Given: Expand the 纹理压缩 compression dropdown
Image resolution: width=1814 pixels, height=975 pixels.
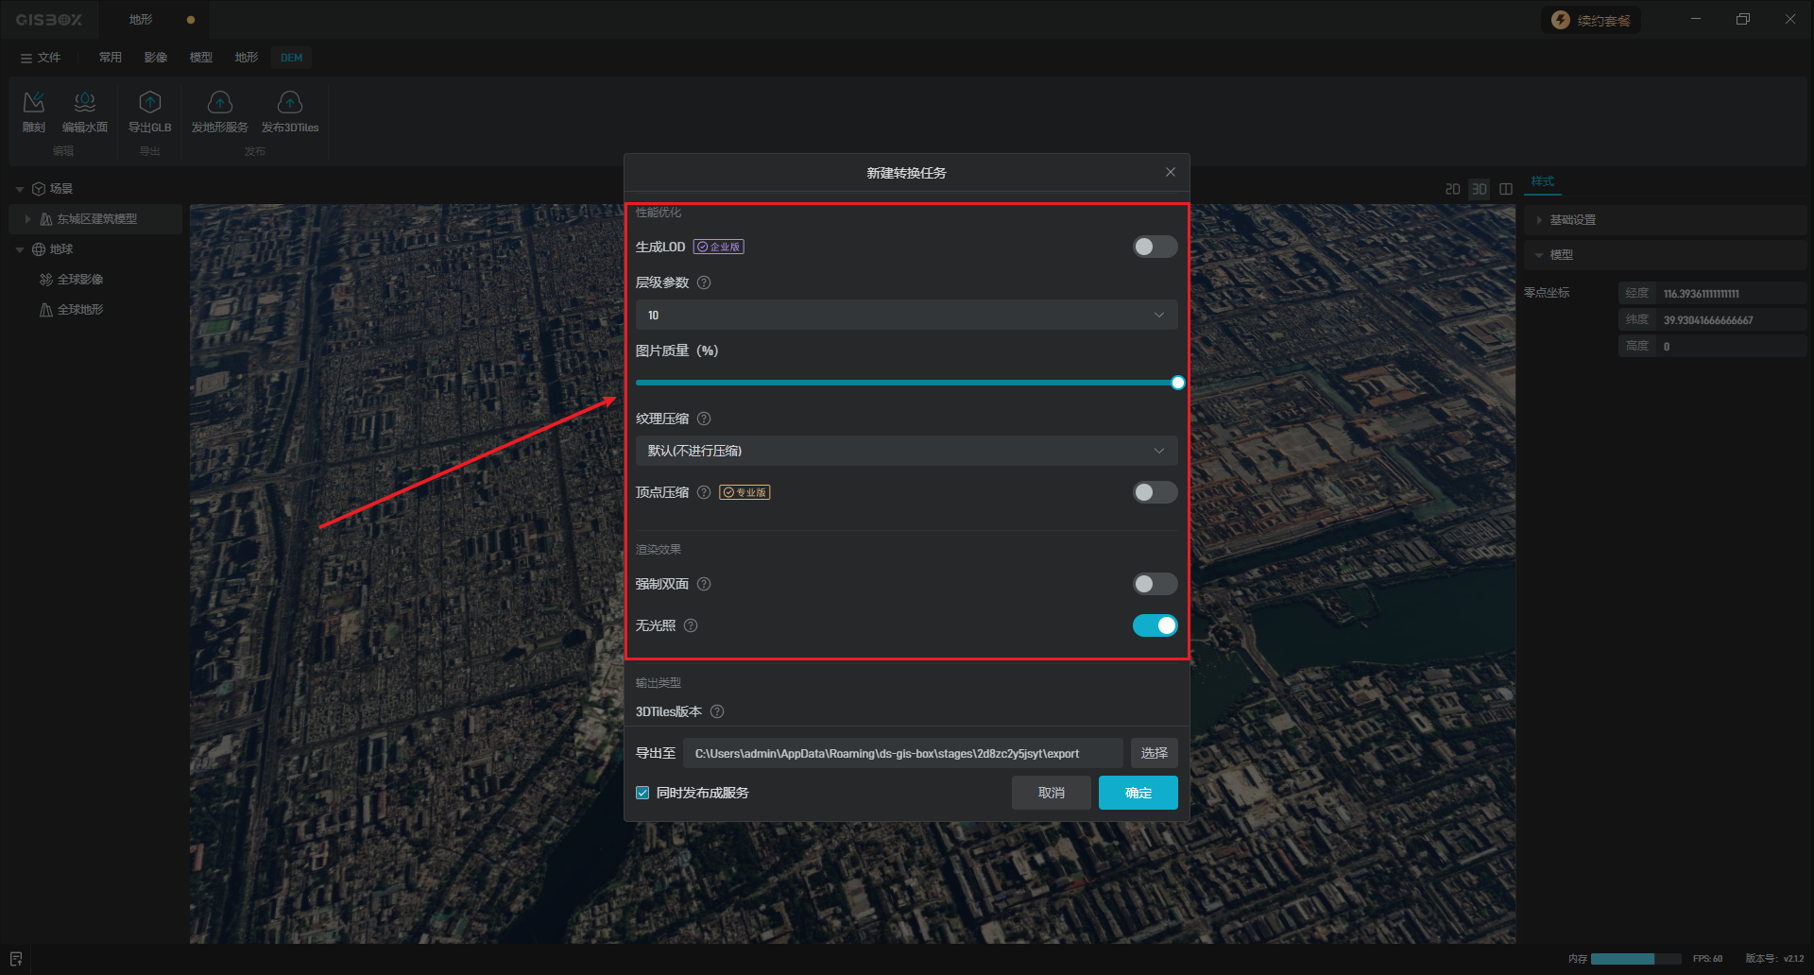Looking at the screenshot, I should (x=905, y=451).
